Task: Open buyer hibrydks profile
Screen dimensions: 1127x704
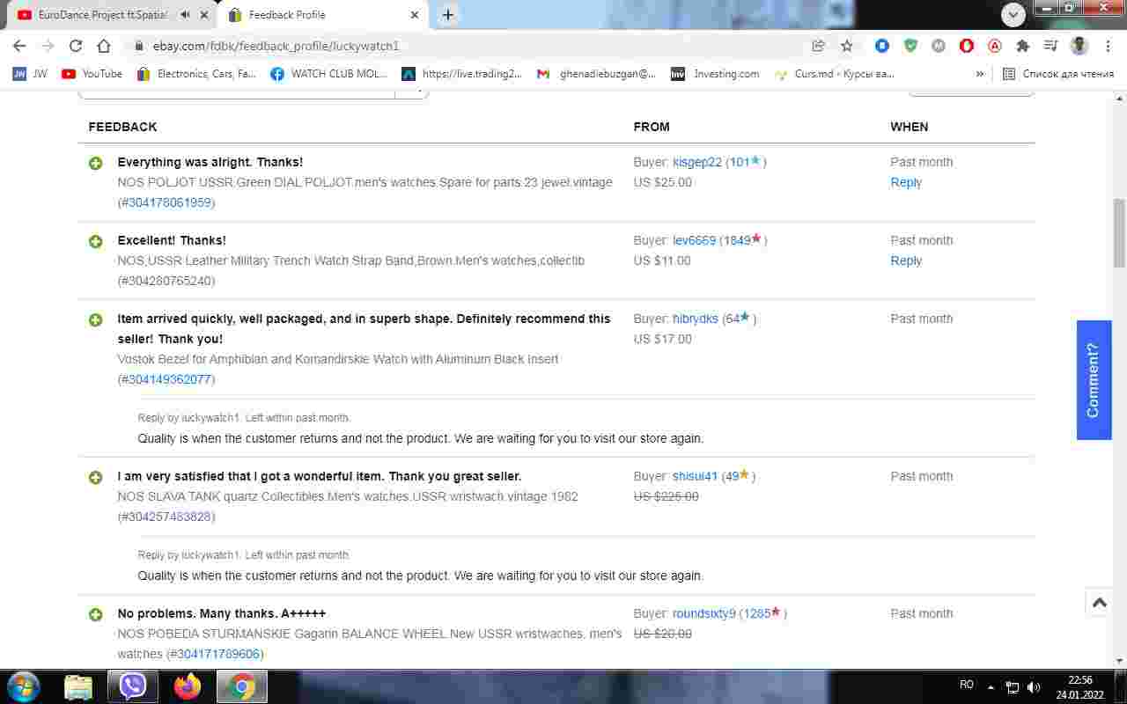Action: (x=696, y=319)
